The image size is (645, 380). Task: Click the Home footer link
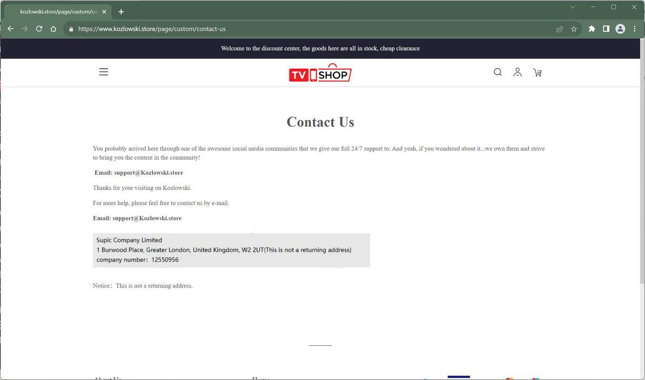pos(261,378)
